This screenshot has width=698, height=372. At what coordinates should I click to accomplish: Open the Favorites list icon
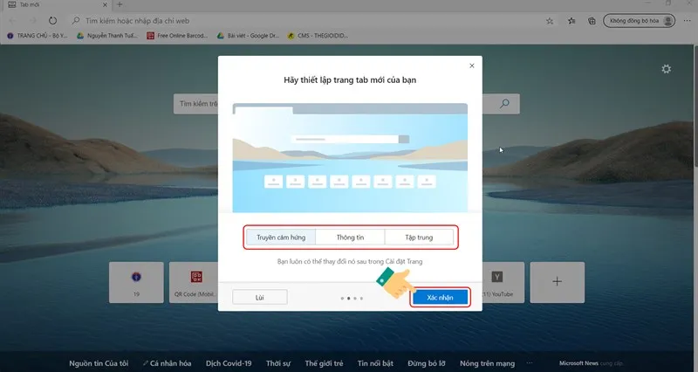pyautogui.click(x=571, y=21)
